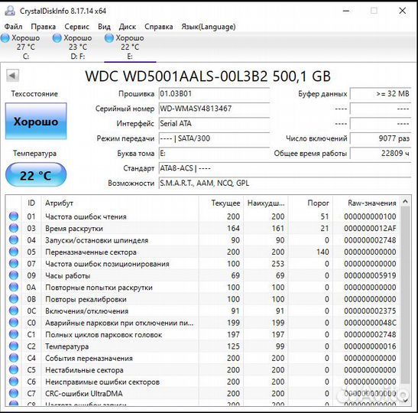Click the 22 °C temperature button
The width and height of the screenshot is (418, 413).
[36, 175]
